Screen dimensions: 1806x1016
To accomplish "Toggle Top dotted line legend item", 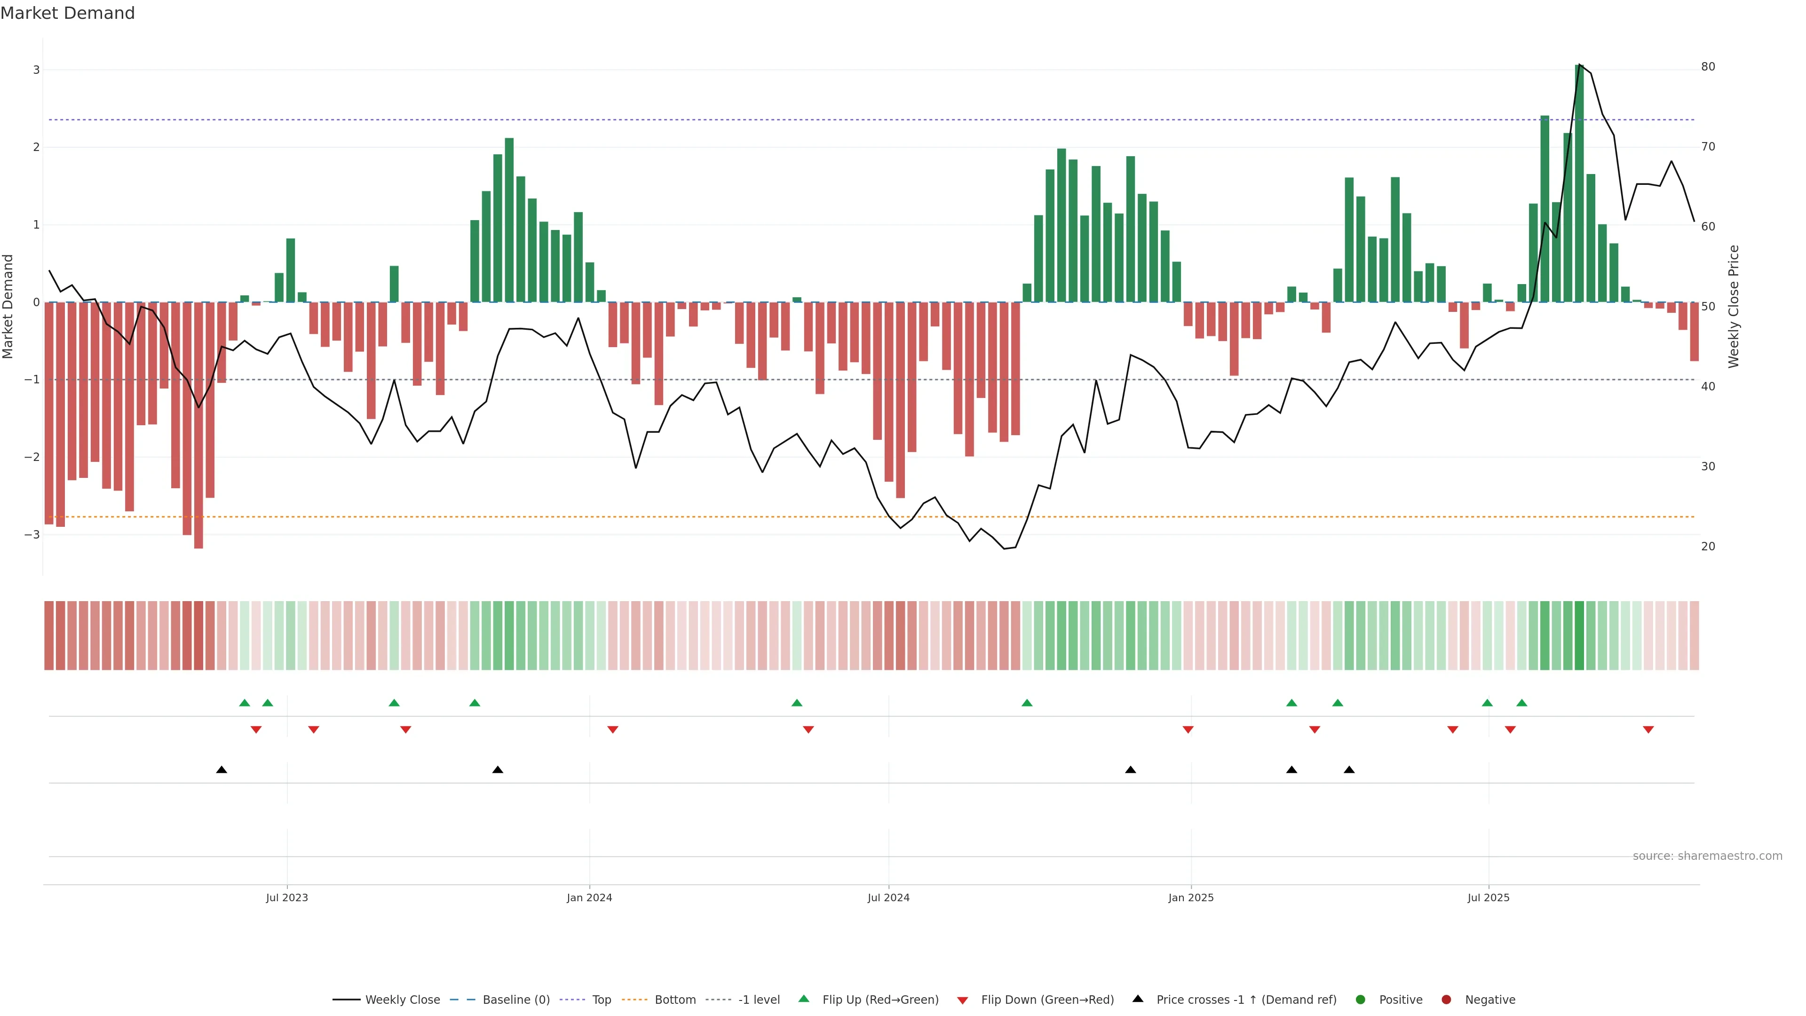I will click(601, 999).
